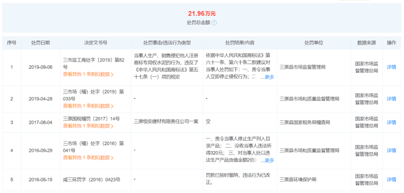The height and width of the screenshot is (193, 404).
Task: View 详情 of the 2016-09-29 record
Action: coord(391,150)
